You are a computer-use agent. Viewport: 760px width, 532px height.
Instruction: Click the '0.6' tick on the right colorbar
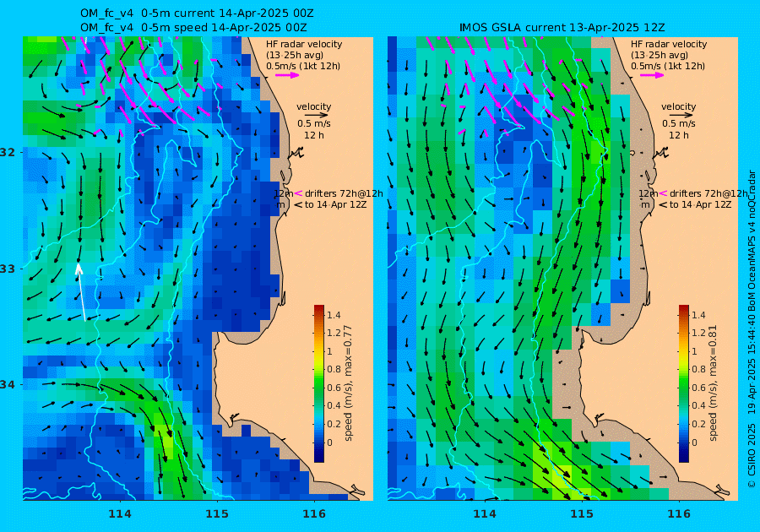point(698,388)
